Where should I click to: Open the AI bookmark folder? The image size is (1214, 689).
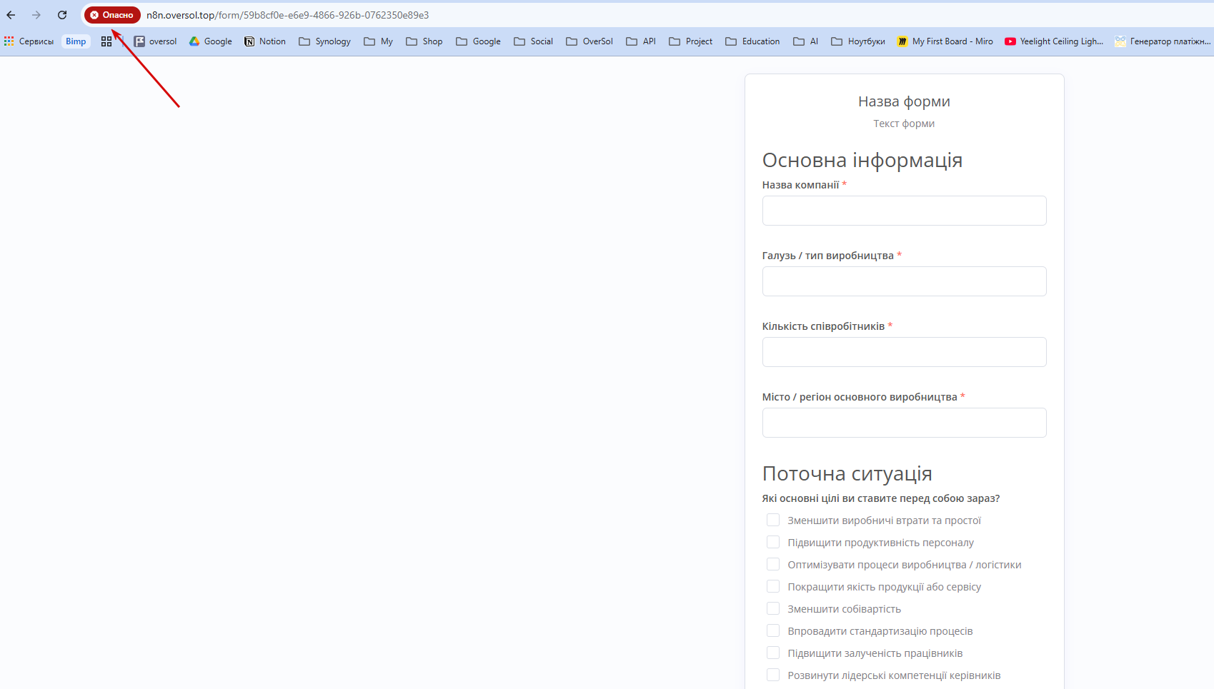click(806, 41)
